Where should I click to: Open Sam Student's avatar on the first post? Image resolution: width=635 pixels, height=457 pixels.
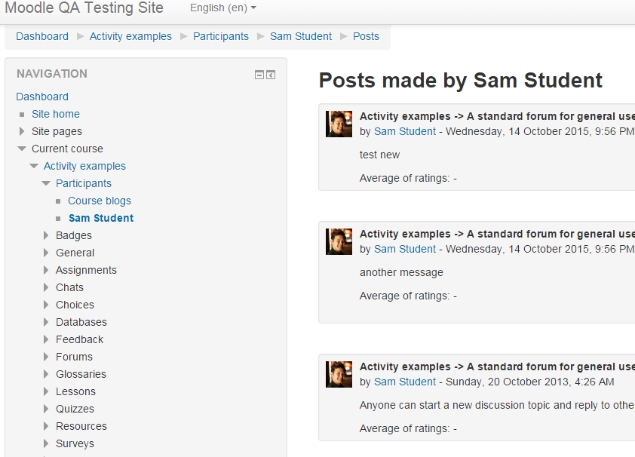click(339, 124)
